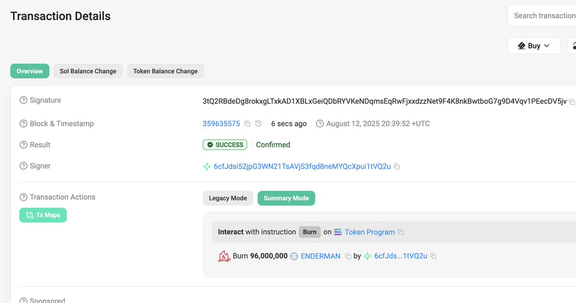Click the history icon beside block number
Viewport: 576px width, 303px height.
tap(258, 124)
